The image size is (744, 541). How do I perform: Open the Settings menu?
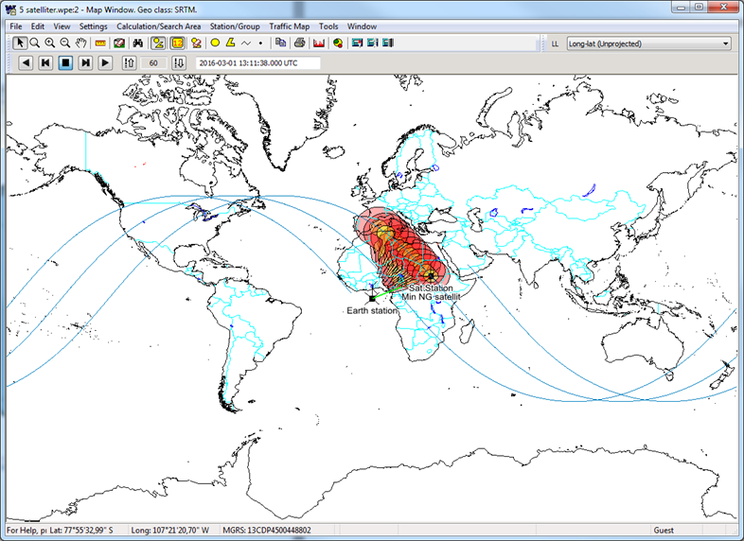(x=93, y=26)
